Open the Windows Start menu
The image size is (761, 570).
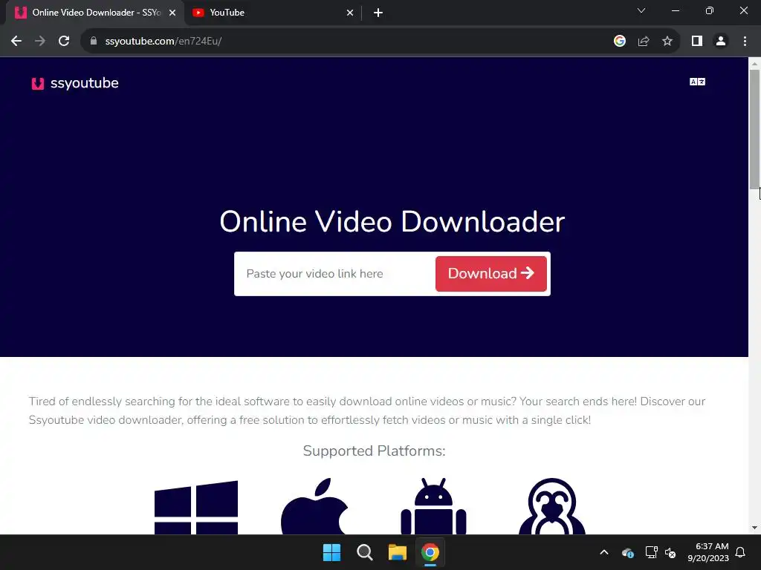(x=332, y=552)
